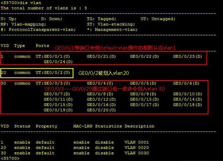Click port GE0/0/2(U) in VLAN 20
223x161 pixels.
(57, 73)
